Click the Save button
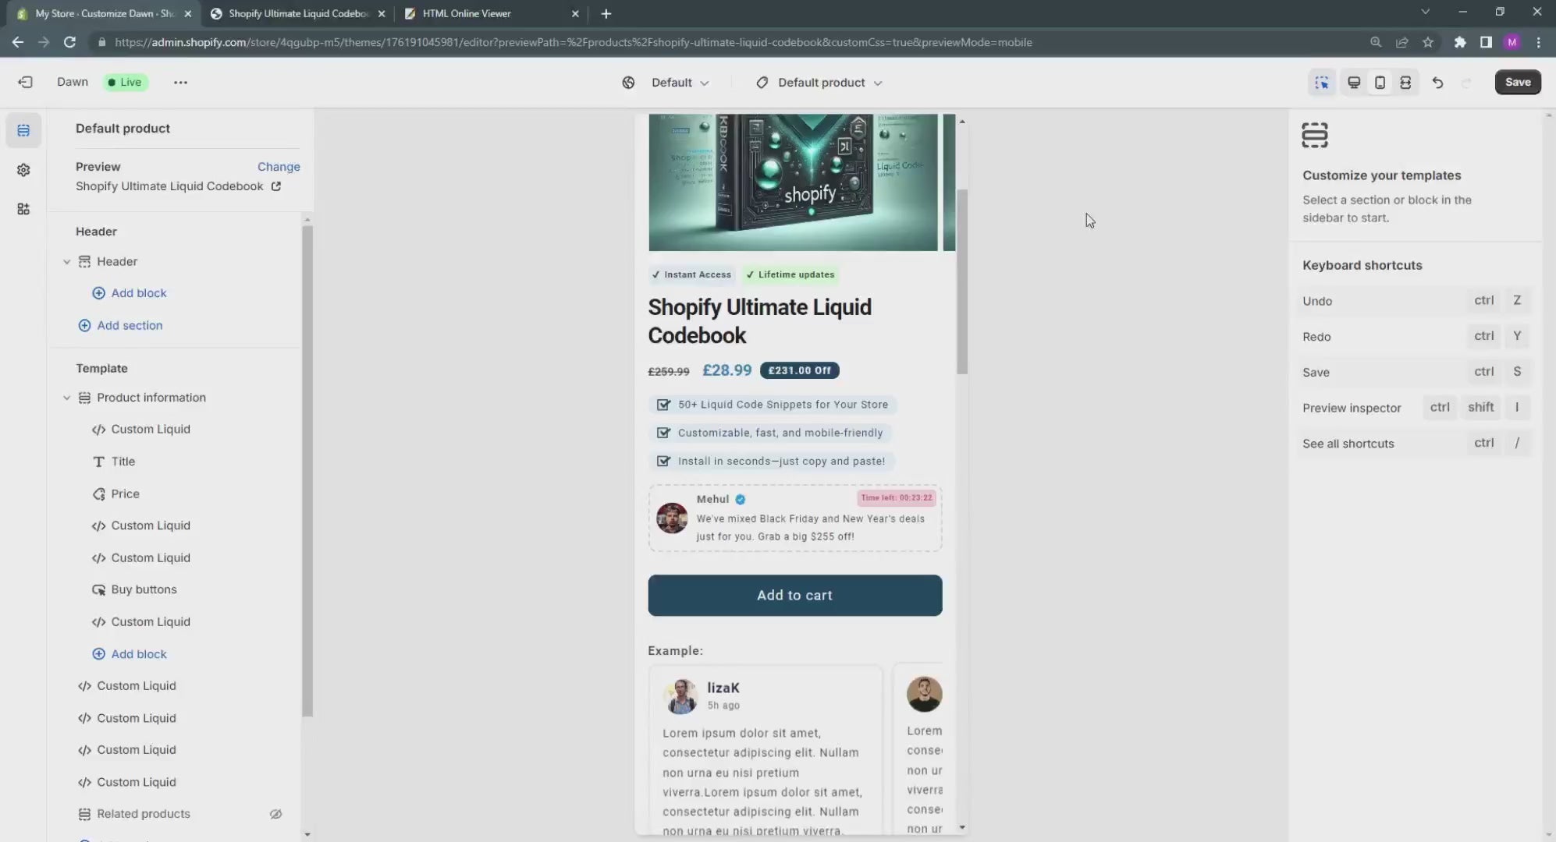Viewport: 1556px width, 842px height. point(1517,82)
